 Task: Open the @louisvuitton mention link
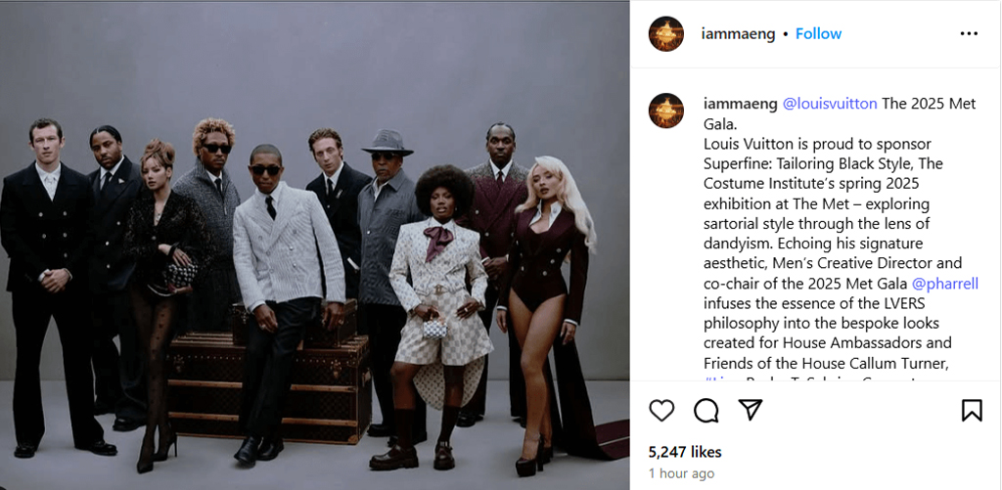[830, 104]
